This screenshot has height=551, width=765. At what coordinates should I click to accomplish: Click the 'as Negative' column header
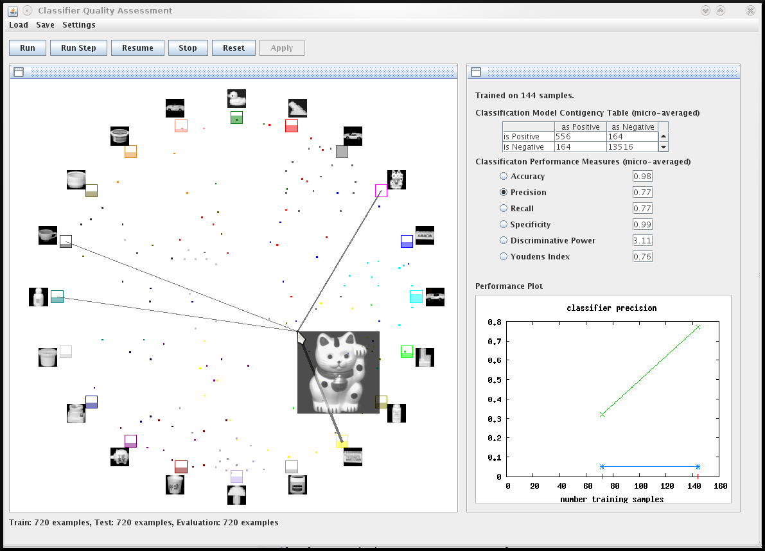[x=633, y=127]
